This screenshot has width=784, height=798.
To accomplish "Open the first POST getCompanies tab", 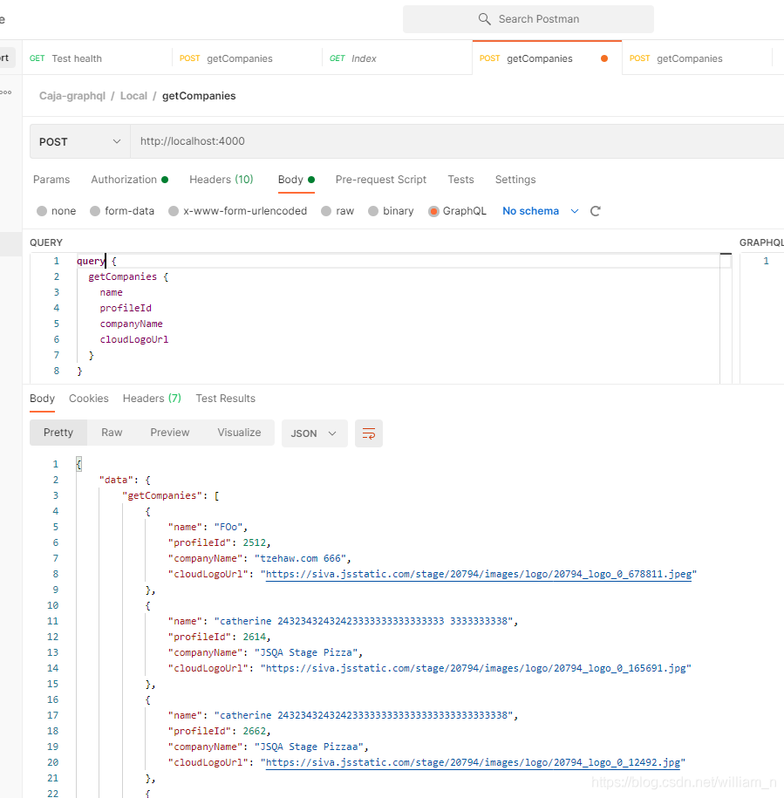I will [227, 58].
